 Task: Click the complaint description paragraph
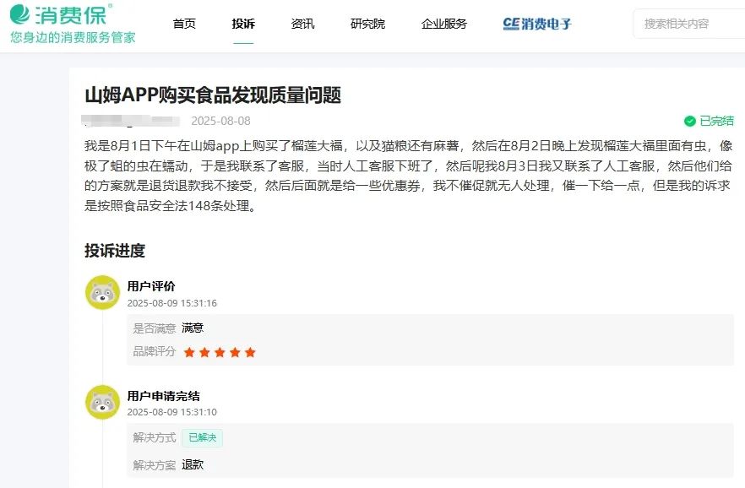click(409, 176)
